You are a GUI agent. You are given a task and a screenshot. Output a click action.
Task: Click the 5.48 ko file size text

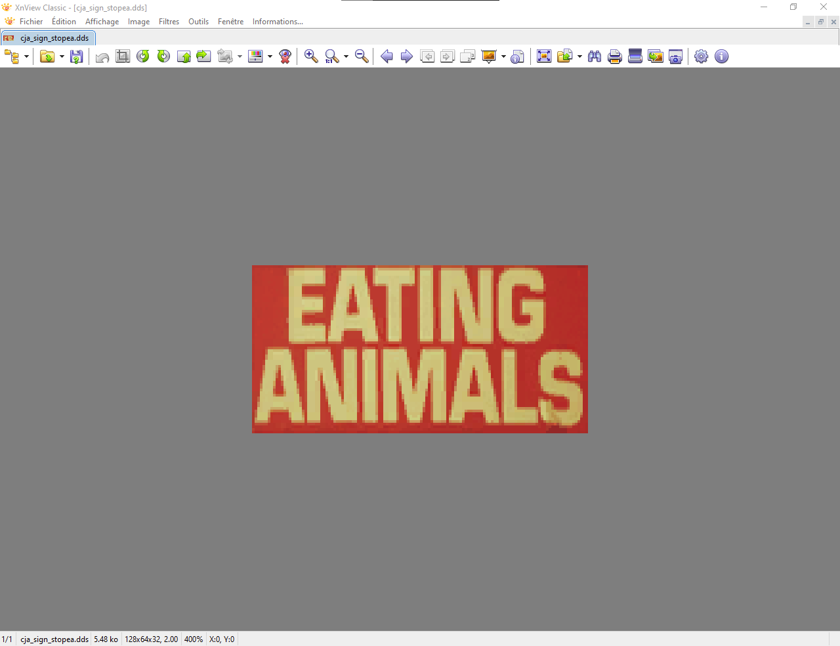[106, 639]
